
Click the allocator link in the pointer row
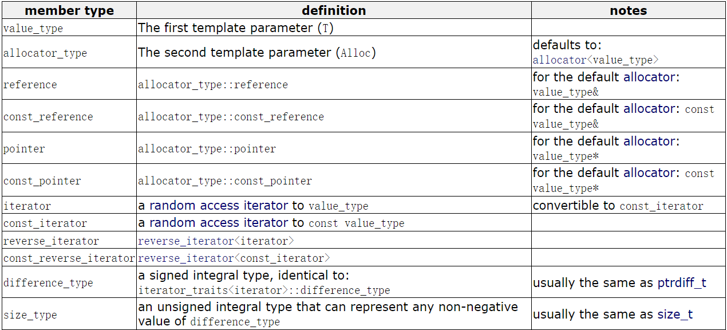[649, 141]
